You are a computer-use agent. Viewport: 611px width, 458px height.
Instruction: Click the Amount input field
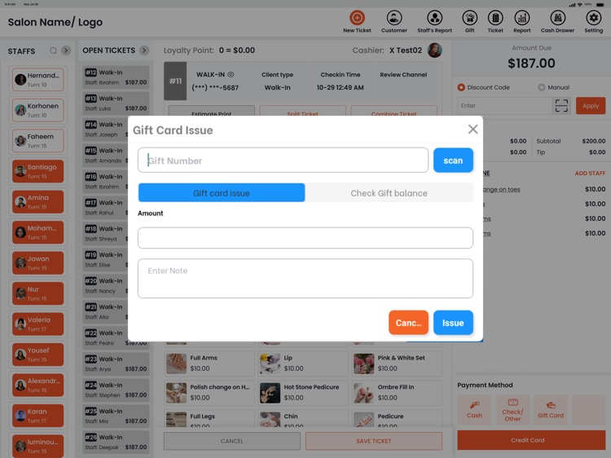305,238
